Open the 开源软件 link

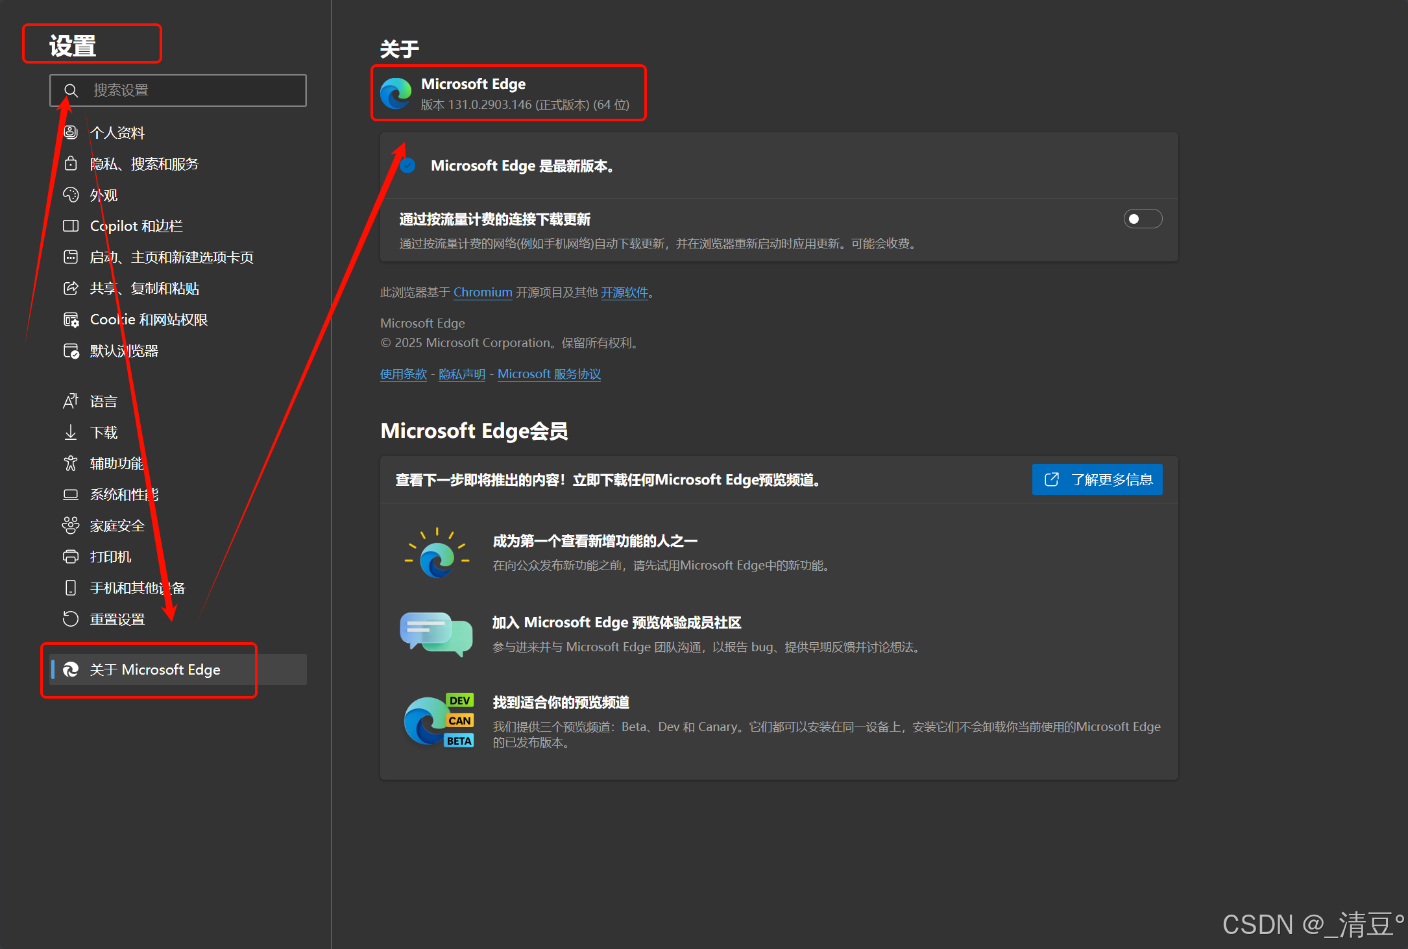point(624,293)
